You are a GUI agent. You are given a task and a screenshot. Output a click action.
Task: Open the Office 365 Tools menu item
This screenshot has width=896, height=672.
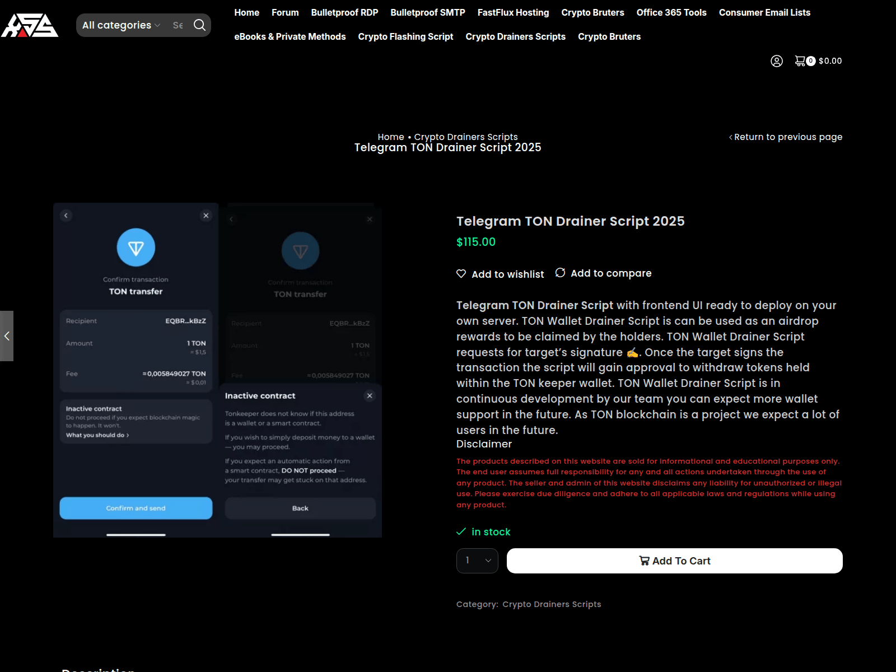(671, 12)
